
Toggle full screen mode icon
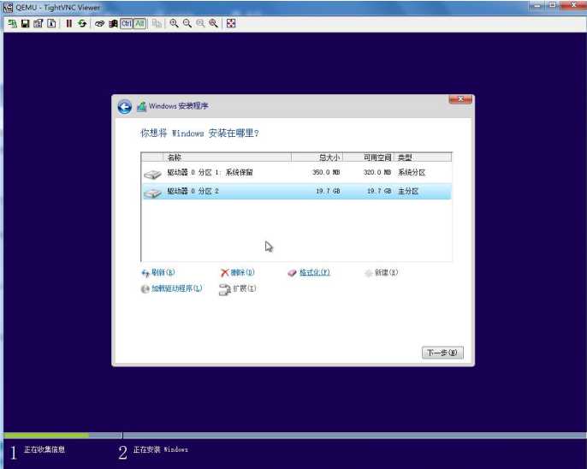(231, 24)
